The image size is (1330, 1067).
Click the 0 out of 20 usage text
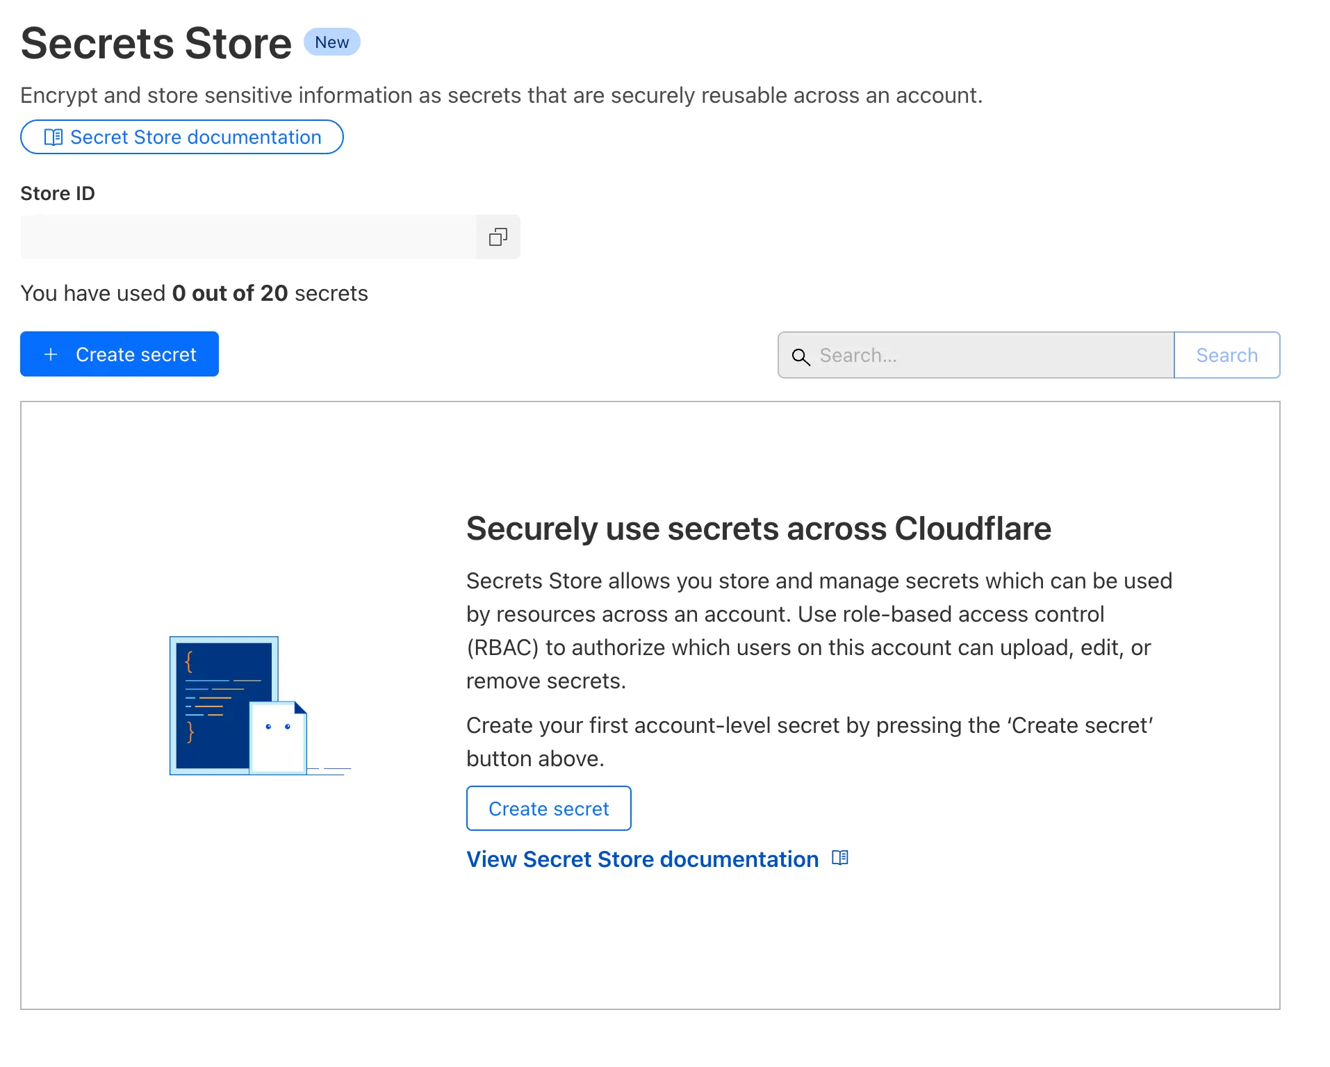(x=229, y=294)
